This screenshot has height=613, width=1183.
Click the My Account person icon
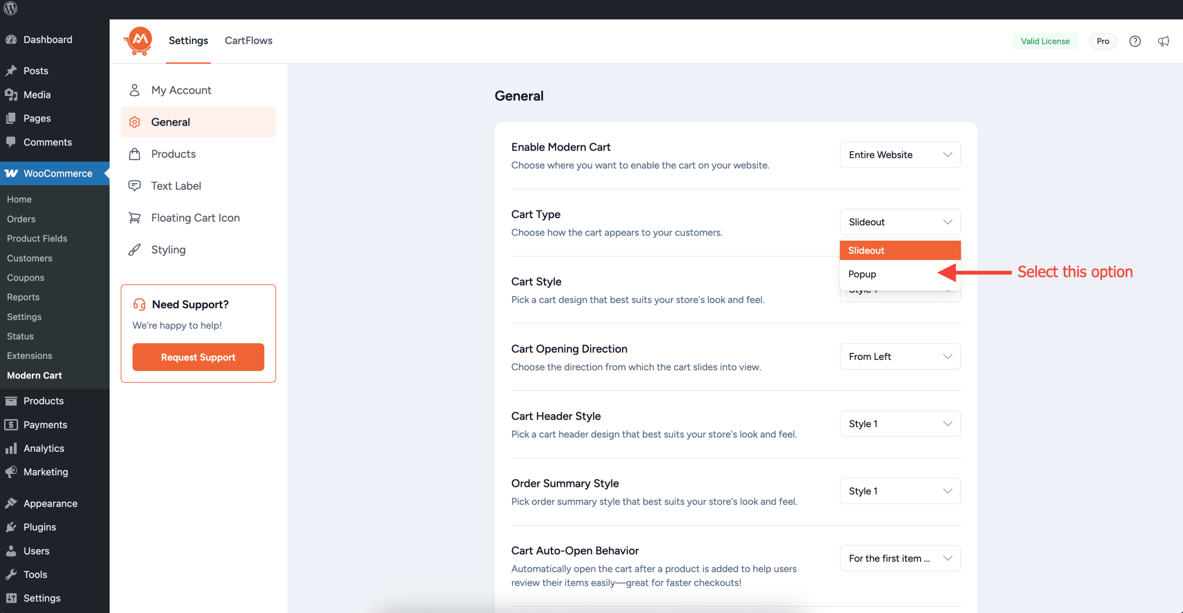(x=134, y=90)
